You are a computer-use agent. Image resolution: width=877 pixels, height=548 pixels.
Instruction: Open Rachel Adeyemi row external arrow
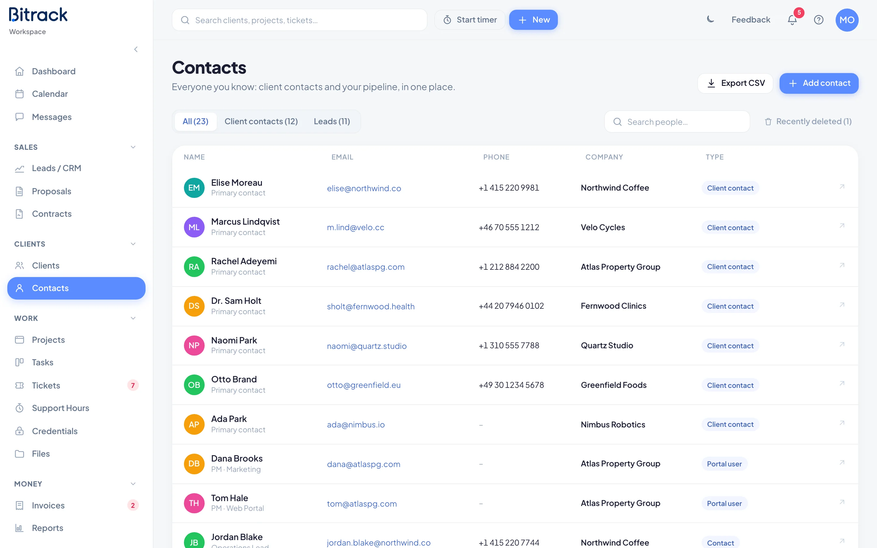pyautogui.click(x=842, y=265)
